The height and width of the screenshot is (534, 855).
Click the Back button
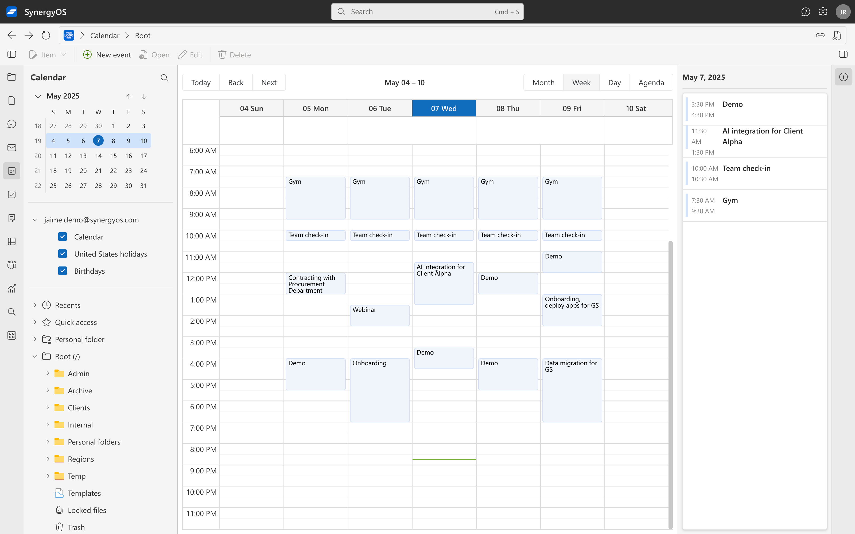coord(236,82)
